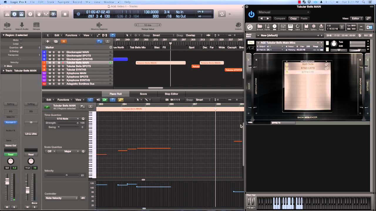Image resolution: width=376 pixels, height=211 pixels.
Task: Click the add track plus button
Action: tap(48, 41)
